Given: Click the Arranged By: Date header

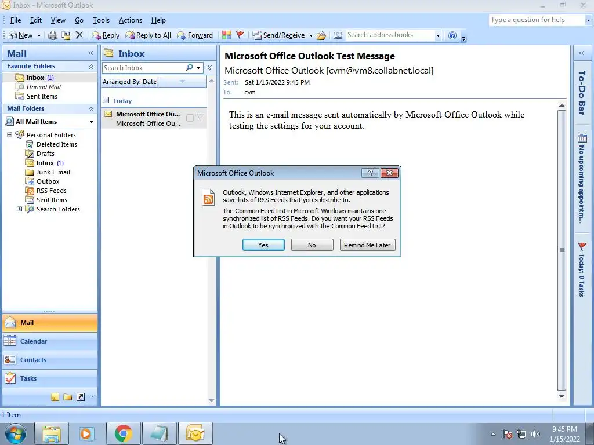Looking at the screenshot, I should click(129, 82).
